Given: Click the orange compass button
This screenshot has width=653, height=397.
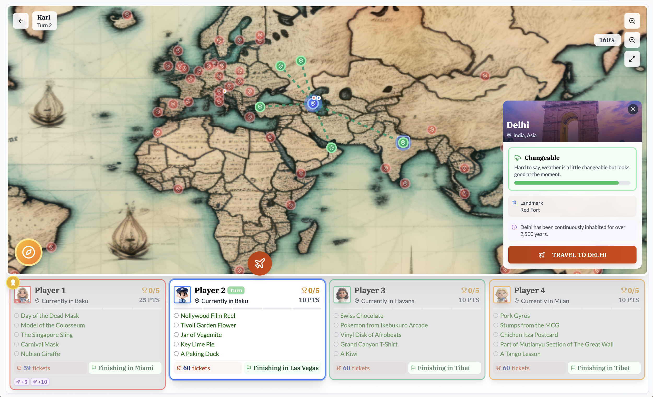Looking at the screenshot, I should click(x=28, y=252).
